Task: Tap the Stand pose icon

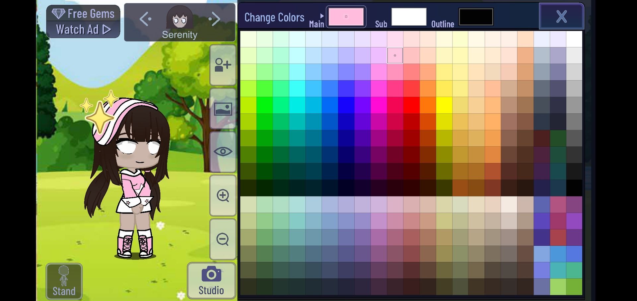Action: 64,281
